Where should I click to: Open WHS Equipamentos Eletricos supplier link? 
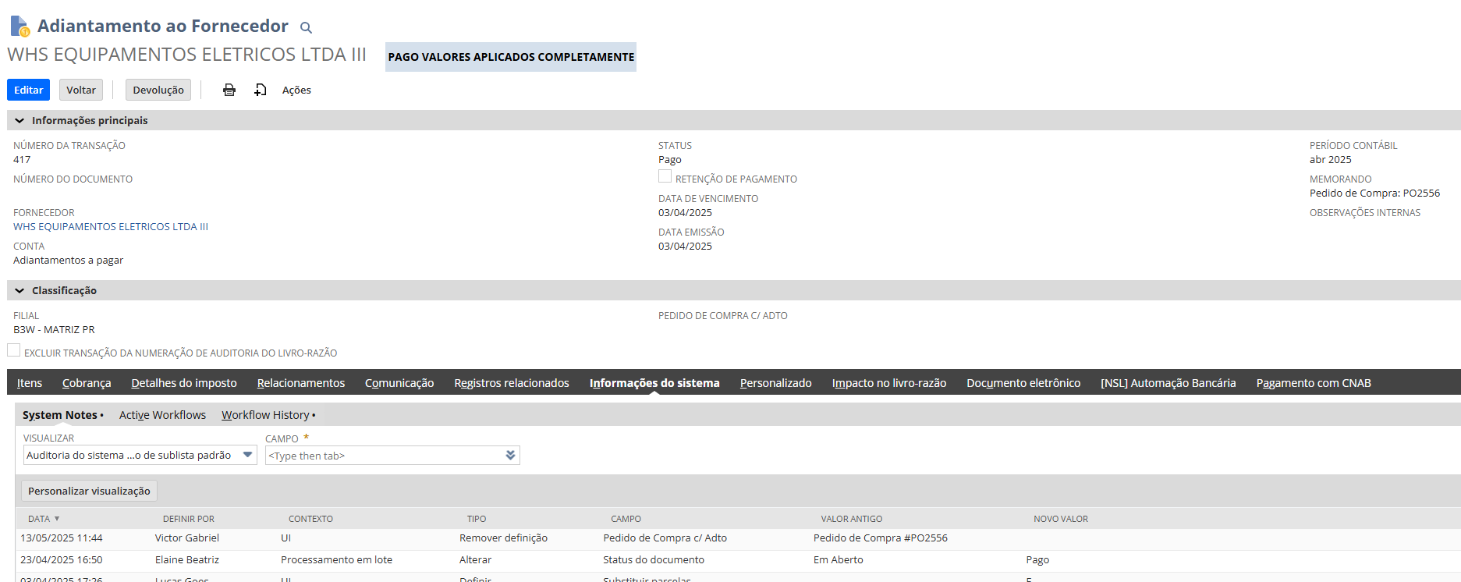click(x=111, y=227)
